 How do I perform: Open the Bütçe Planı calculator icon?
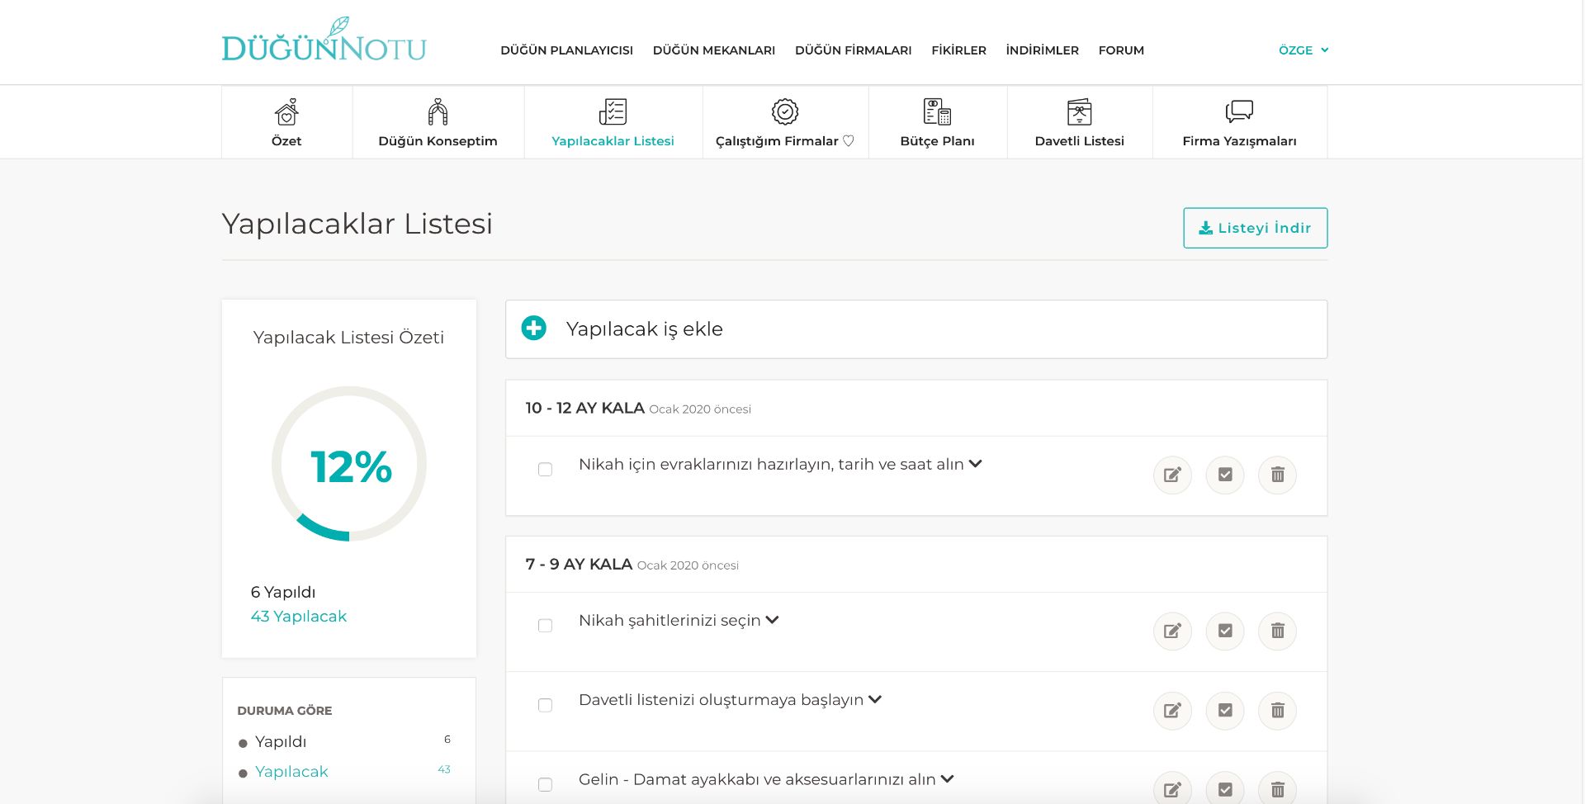[937, 111]
